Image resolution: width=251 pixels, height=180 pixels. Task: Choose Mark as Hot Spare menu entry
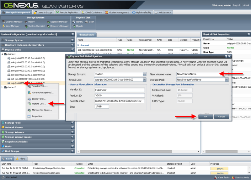42,110
